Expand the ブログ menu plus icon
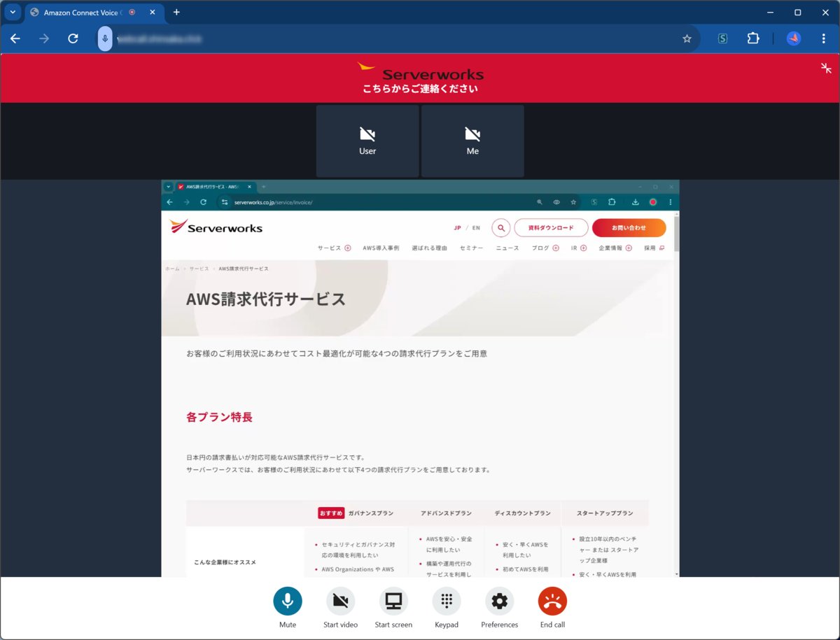Screen dimensions: 840x640 point(556,248)
